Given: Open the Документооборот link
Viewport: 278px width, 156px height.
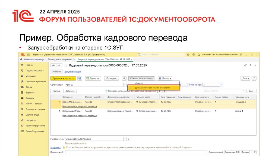Looking at the screenshot, I should tap(73, 71).
